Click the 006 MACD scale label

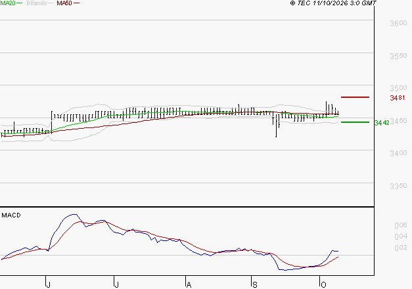pos(401,225)
